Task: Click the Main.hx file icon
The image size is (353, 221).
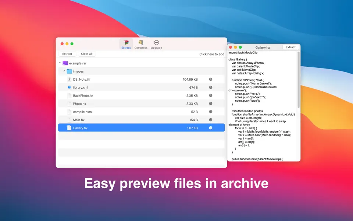Action: (x=69, y=120)
